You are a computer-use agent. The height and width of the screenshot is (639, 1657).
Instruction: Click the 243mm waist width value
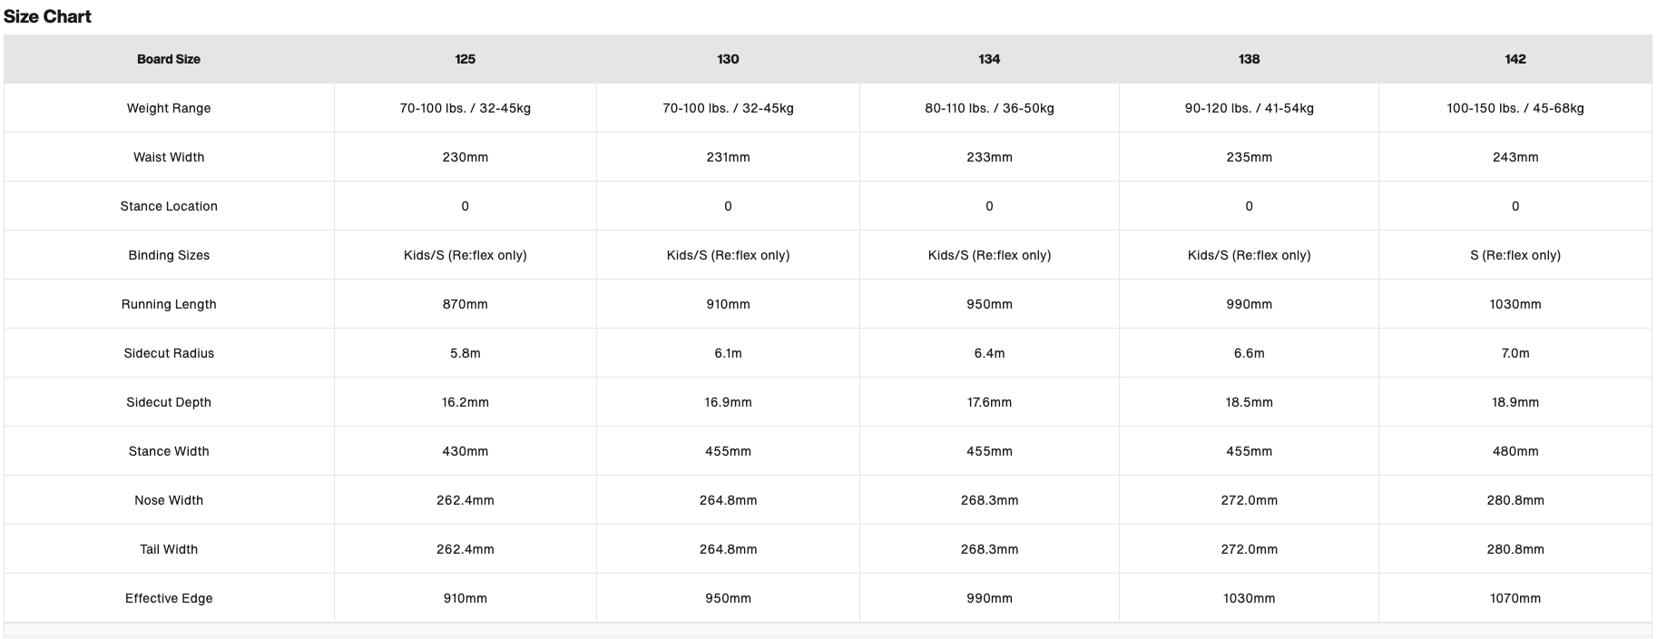[1515, 157]
